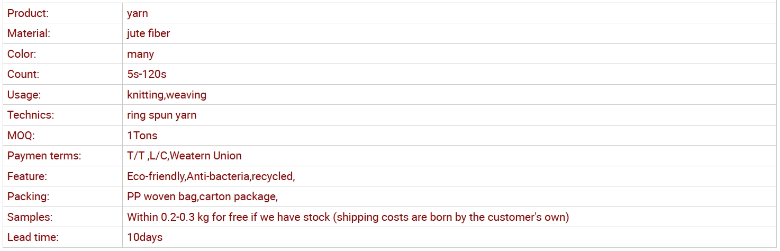
Task: Click the 'Color:' row label
Action: pyautogui.click(x=22, y=54)
